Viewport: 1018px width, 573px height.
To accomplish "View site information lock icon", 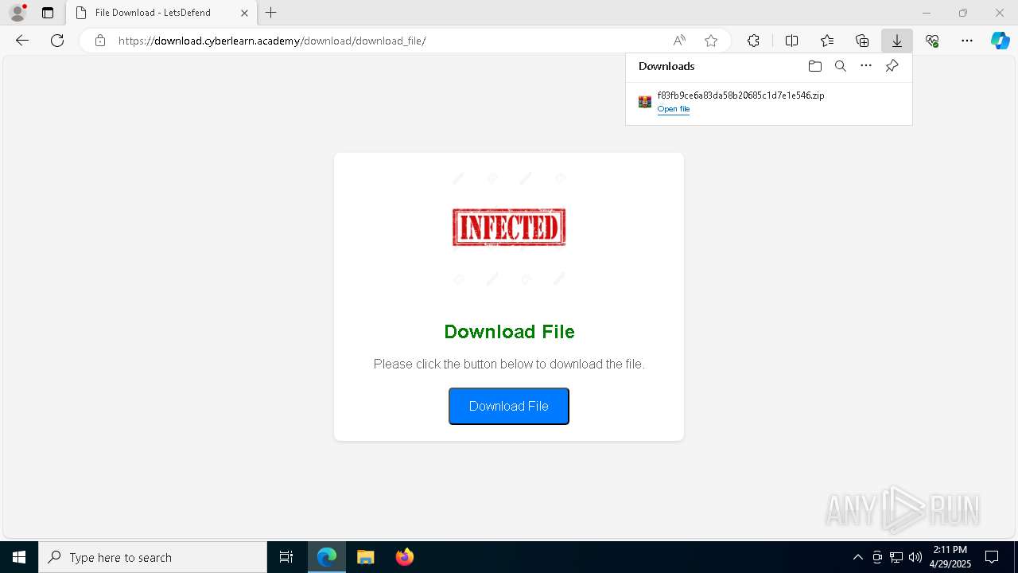I will click(99, 41).
